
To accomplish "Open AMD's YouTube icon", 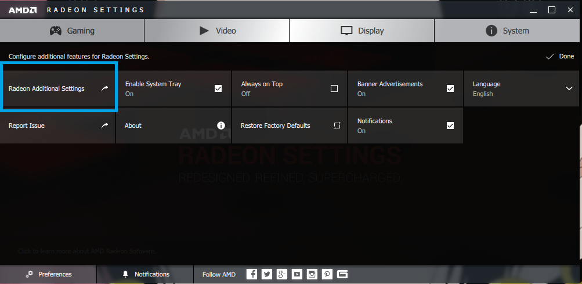I will [297, 274].
